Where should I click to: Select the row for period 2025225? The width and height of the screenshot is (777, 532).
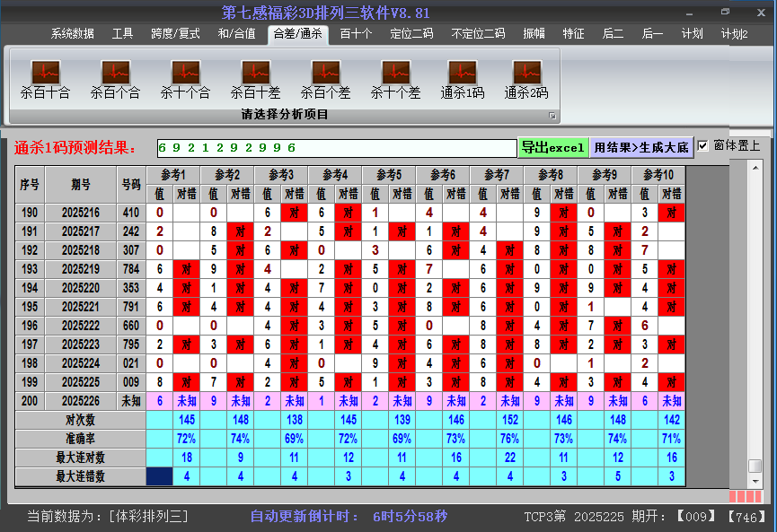[350, 382]
